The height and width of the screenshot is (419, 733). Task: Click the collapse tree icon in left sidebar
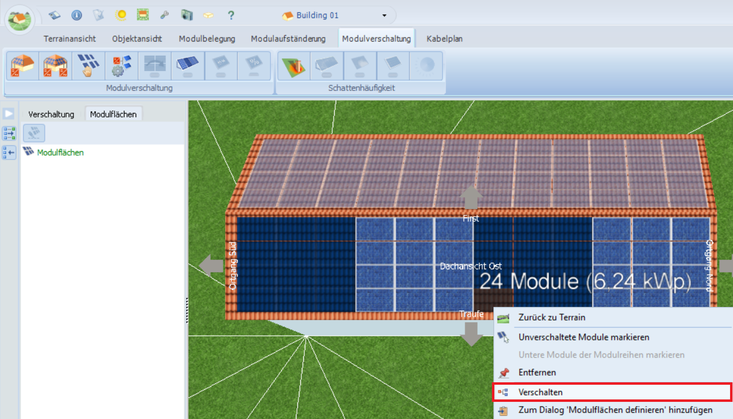pyautogui.click(x=9, y=153)
